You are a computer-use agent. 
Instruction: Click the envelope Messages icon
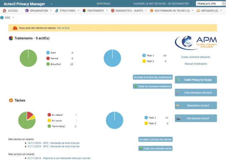(198, 11)
